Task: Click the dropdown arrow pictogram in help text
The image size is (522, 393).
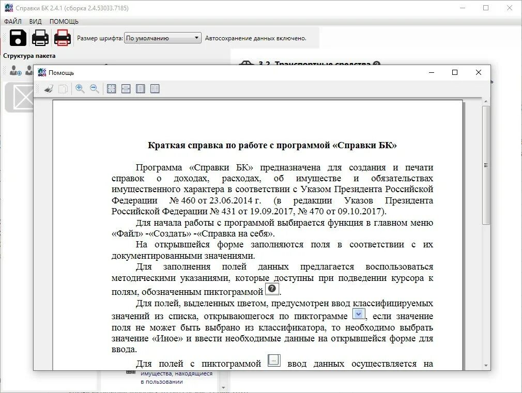Action: [x=359, y=313]
